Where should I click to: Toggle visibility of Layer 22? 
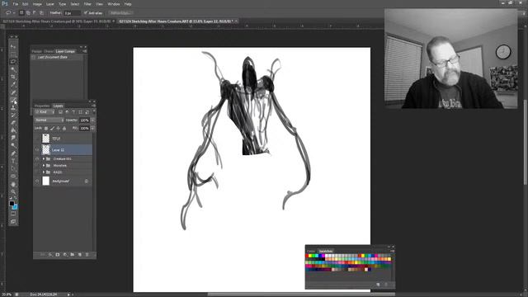37,149
